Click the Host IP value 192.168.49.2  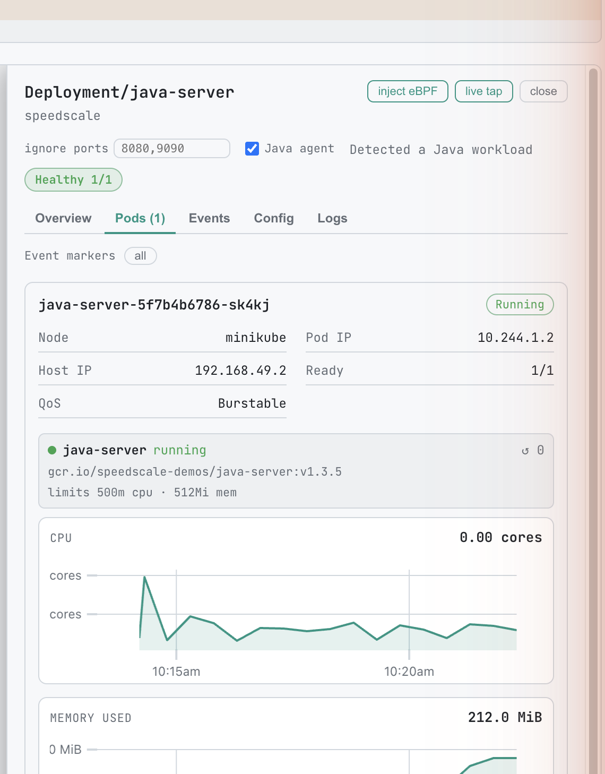pyautogui.click(x=240, y=371)
